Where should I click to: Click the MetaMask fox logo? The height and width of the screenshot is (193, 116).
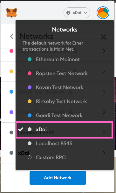pos(11,12)
